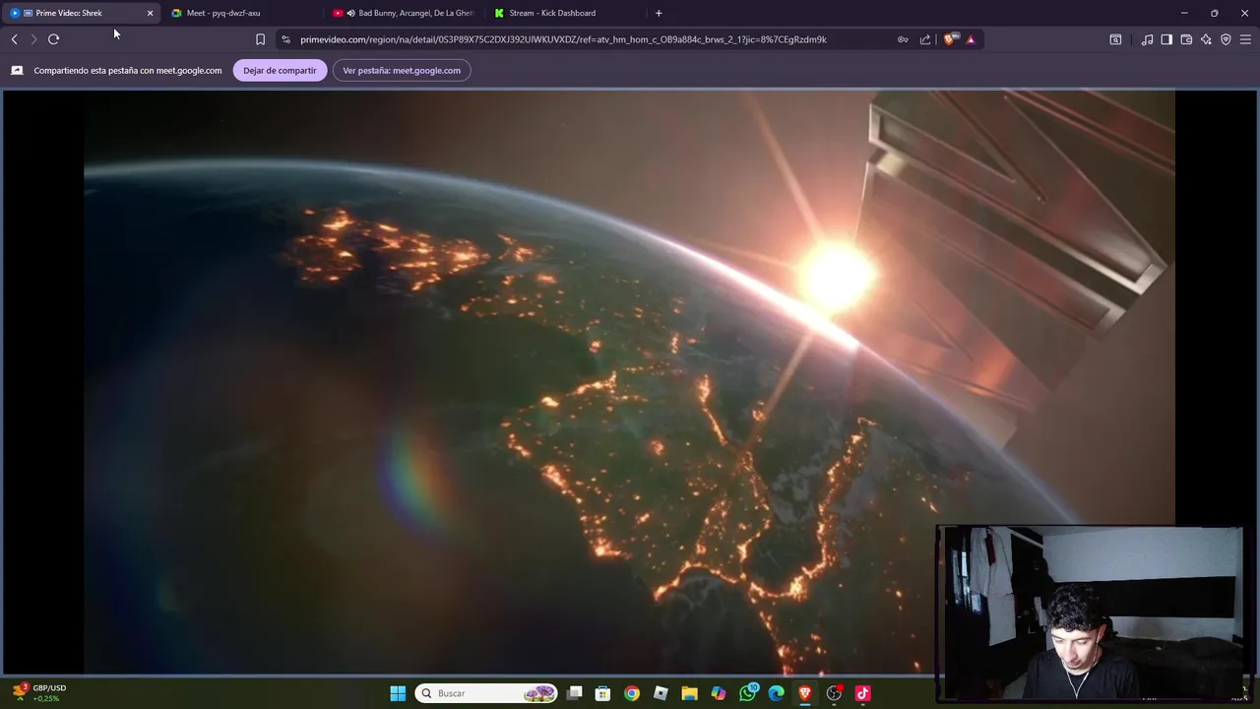Open site info icon beside the URL
The image size is (1260, 709).
point(285,39)
